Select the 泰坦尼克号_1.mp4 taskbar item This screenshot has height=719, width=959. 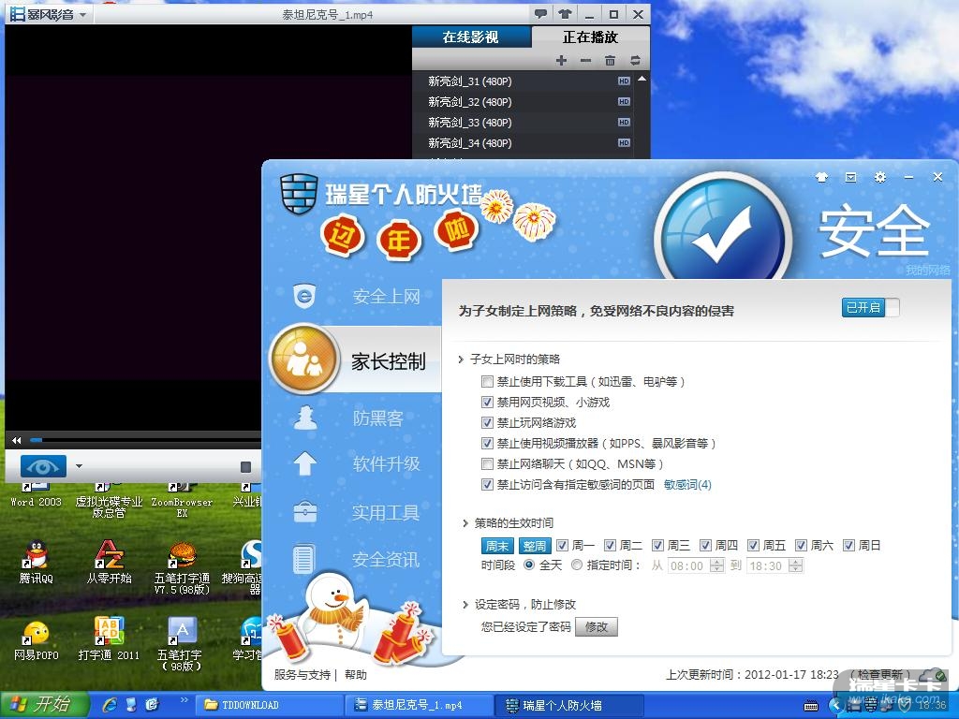(419, 705)
